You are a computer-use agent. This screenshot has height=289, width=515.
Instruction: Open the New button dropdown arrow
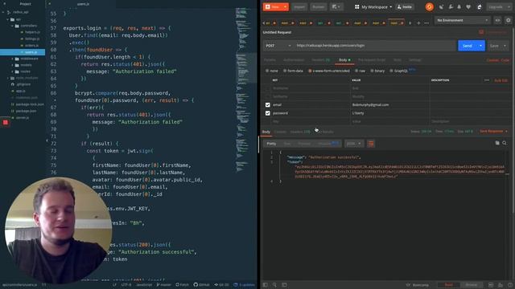pos(285,7)
